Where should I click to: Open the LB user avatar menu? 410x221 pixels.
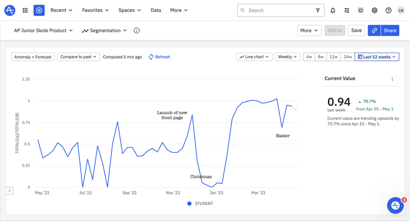(x=401, y=10)
